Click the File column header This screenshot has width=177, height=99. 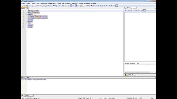pyautogui.click(x=138, y=64)
